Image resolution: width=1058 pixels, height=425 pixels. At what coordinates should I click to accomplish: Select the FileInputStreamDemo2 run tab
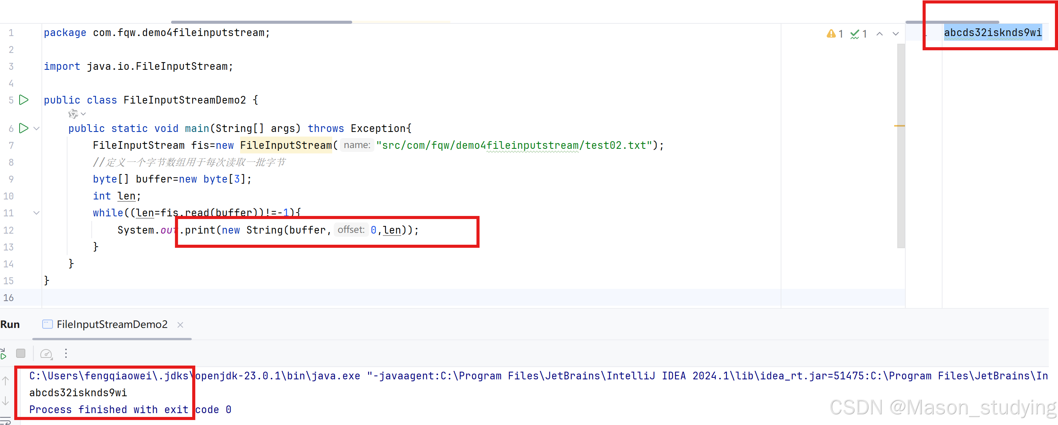(x=112, y=325)
